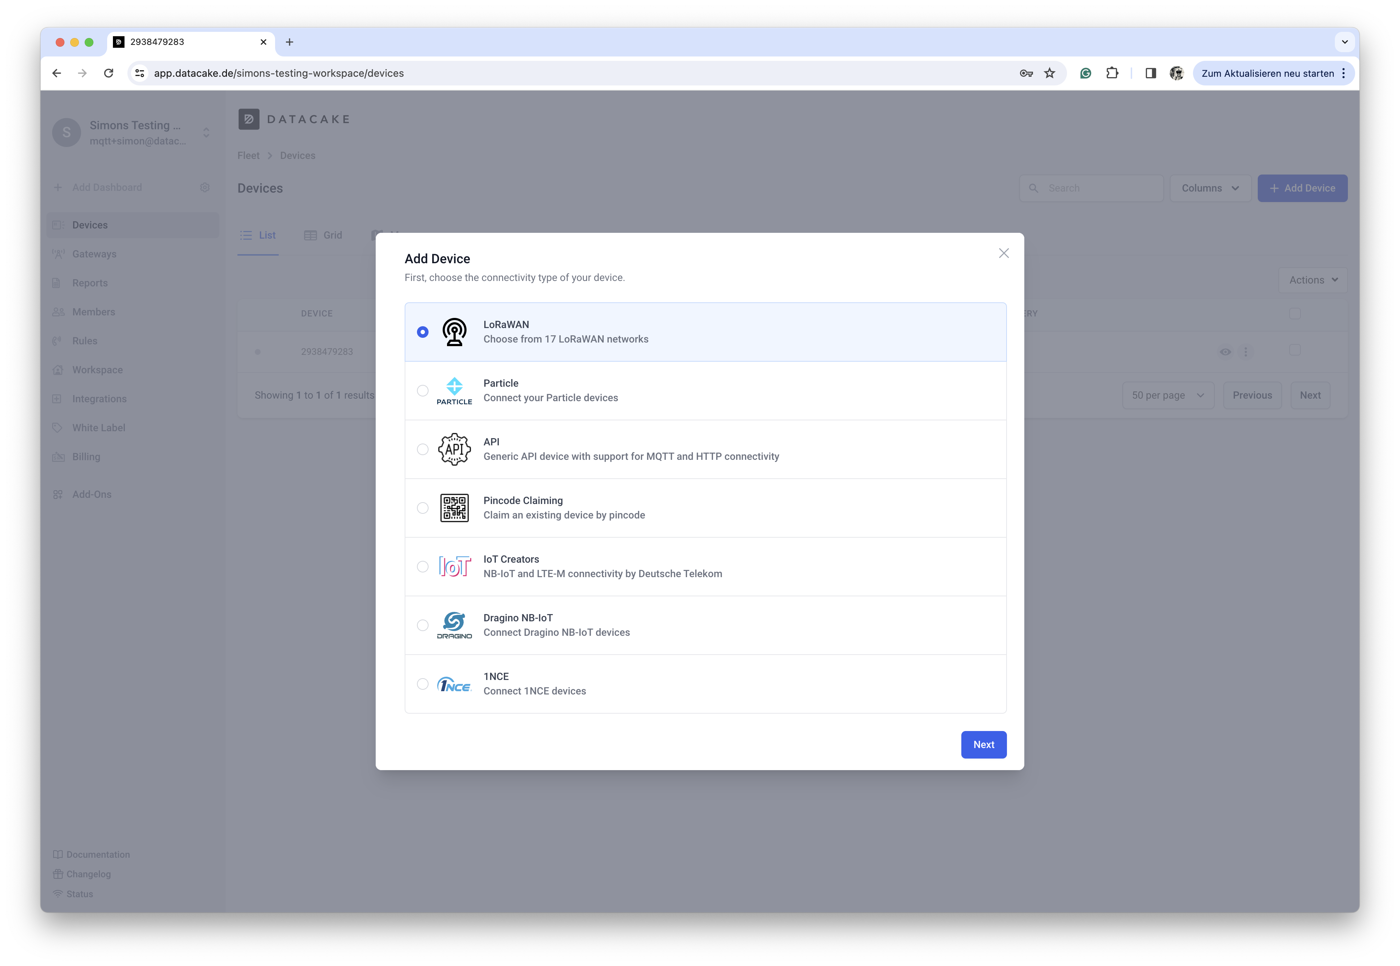
Task: Select the Particle radio button
Action: (422, 390)
